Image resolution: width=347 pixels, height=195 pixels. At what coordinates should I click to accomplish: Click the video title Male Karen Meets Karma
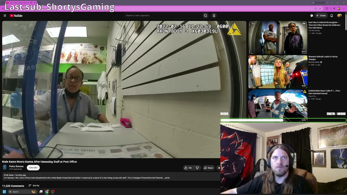coord(40,162)
